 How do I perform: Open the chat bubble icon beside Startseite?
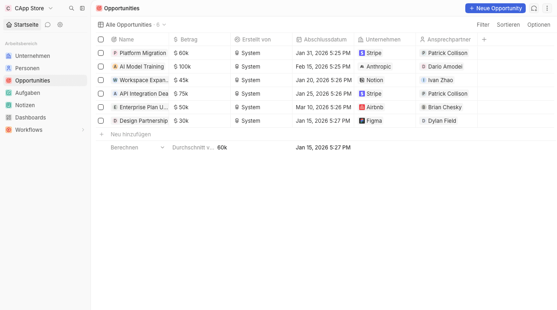tap(48, 25)
